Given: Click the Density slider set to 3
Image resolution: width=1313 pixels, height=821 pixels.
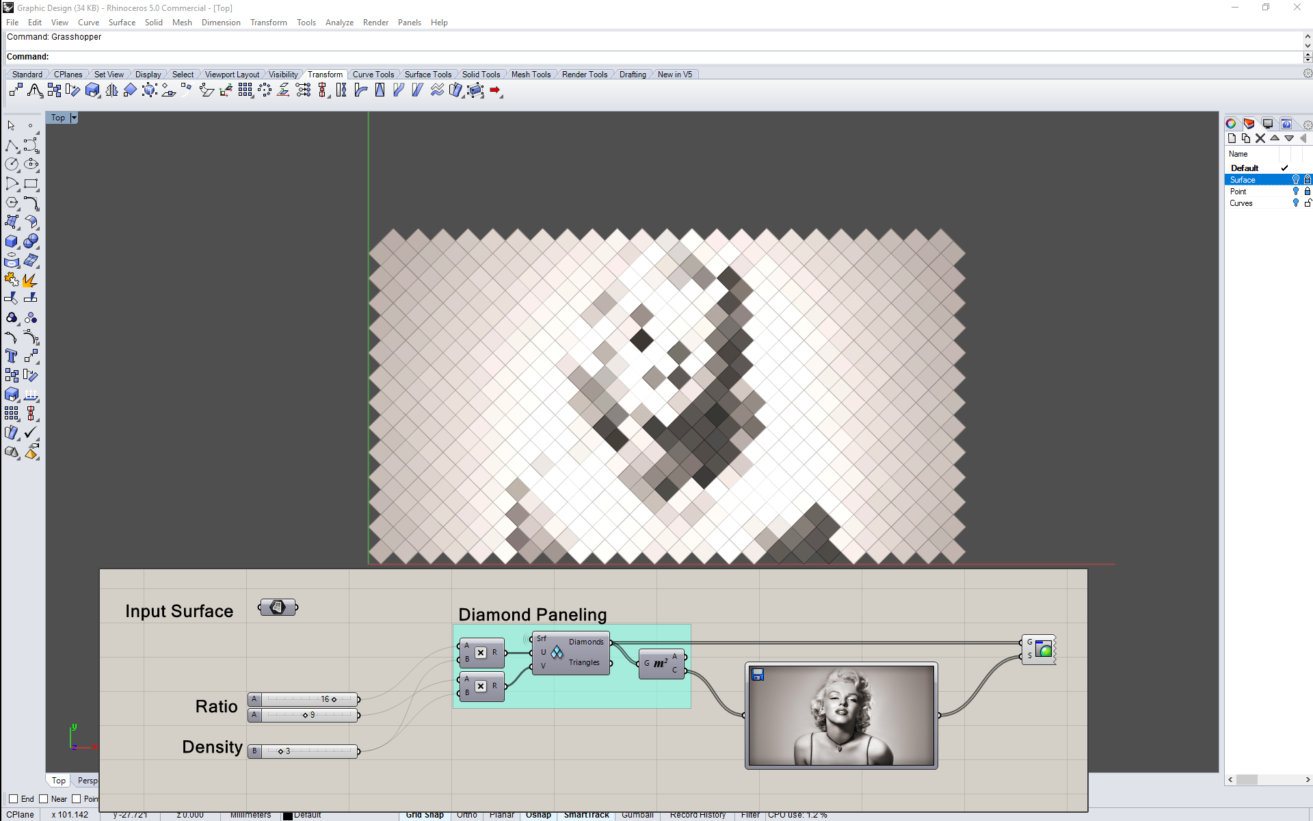Looking at the screenshot, I should coord(304,751).
